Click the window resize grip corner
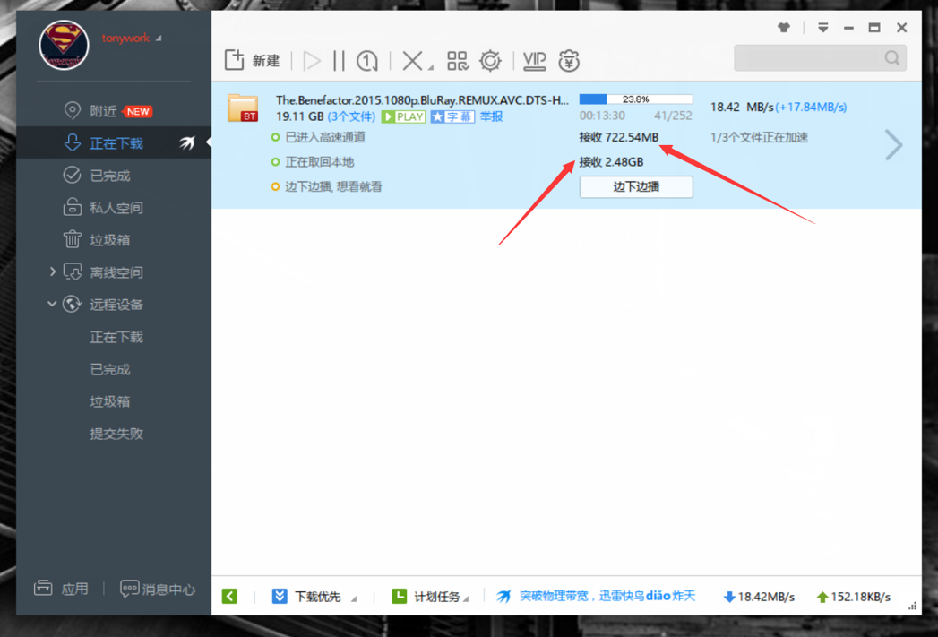Image resolution: width=938 pixels, height=637 pixels. pyautogui.click(x=912, y=606)
